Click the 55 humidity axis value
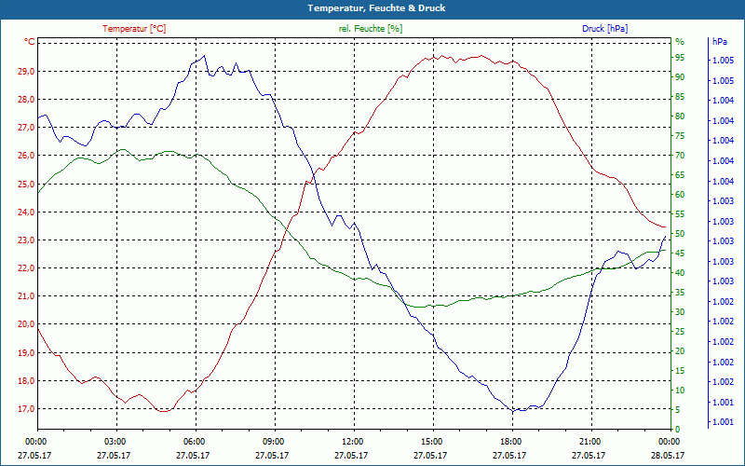 pyautogui.click(x=680, y=214)
